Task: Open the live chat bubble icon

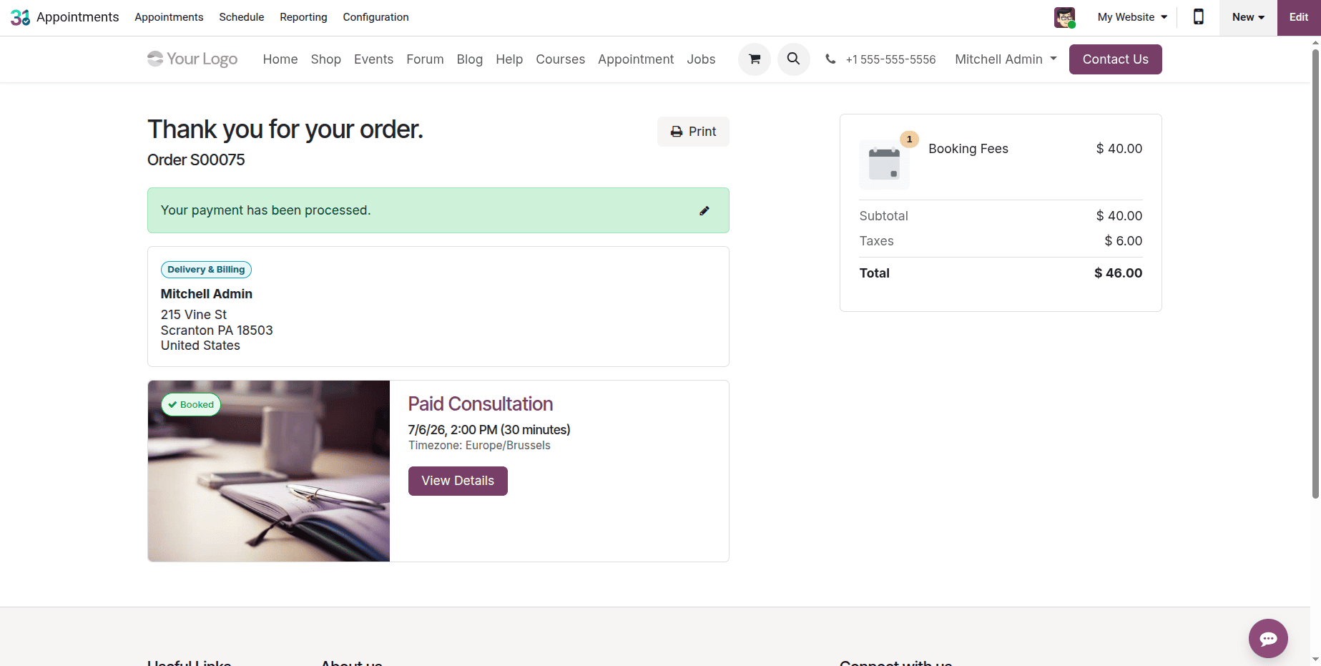Action: pyautogui.click(x=1268, y=638)
